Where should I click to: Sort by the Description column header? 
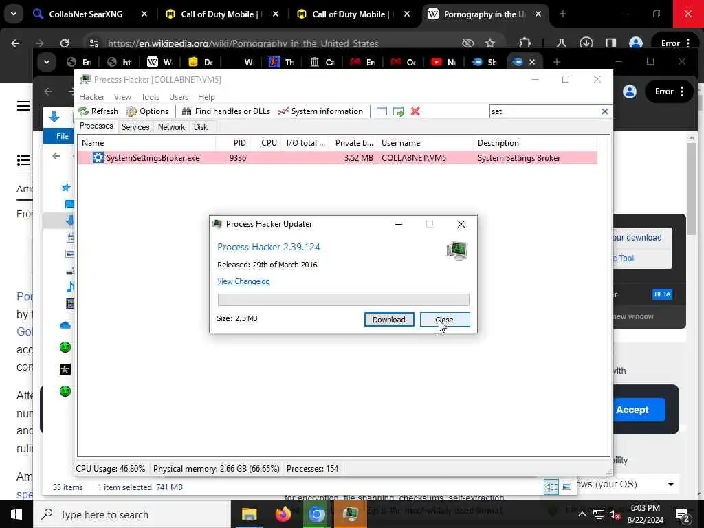(x=535, y=143)
